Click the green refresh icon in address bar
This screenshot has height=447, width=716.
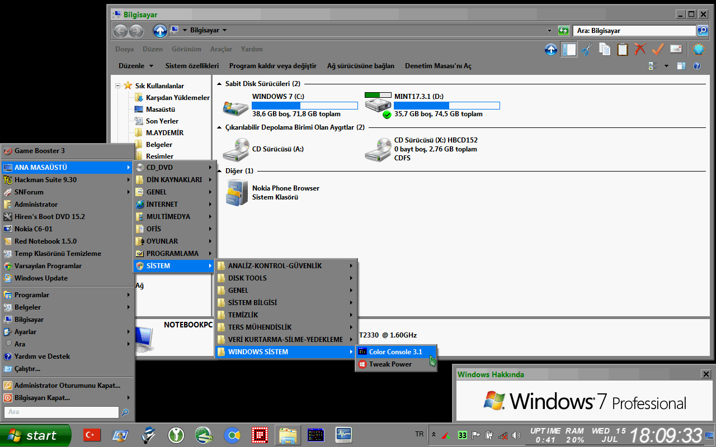[564, 31]
